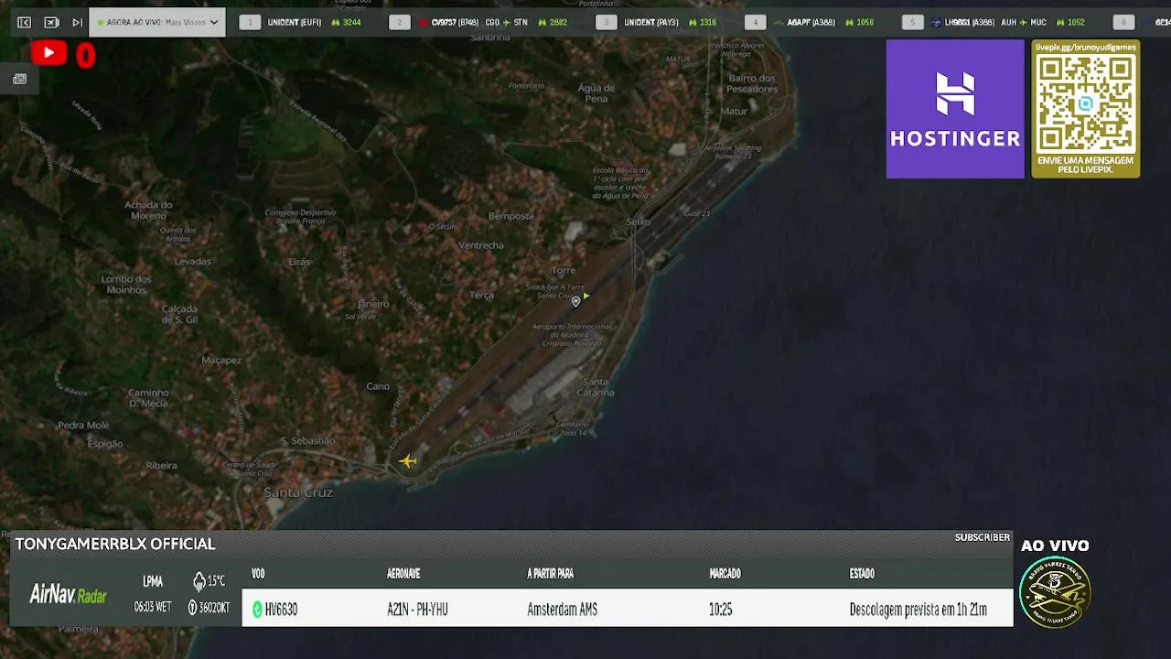Click TONYGAMERRBLX OFFICIAL subscriber name
This screenshot has width=1171, height=659.
pos(115,544)
